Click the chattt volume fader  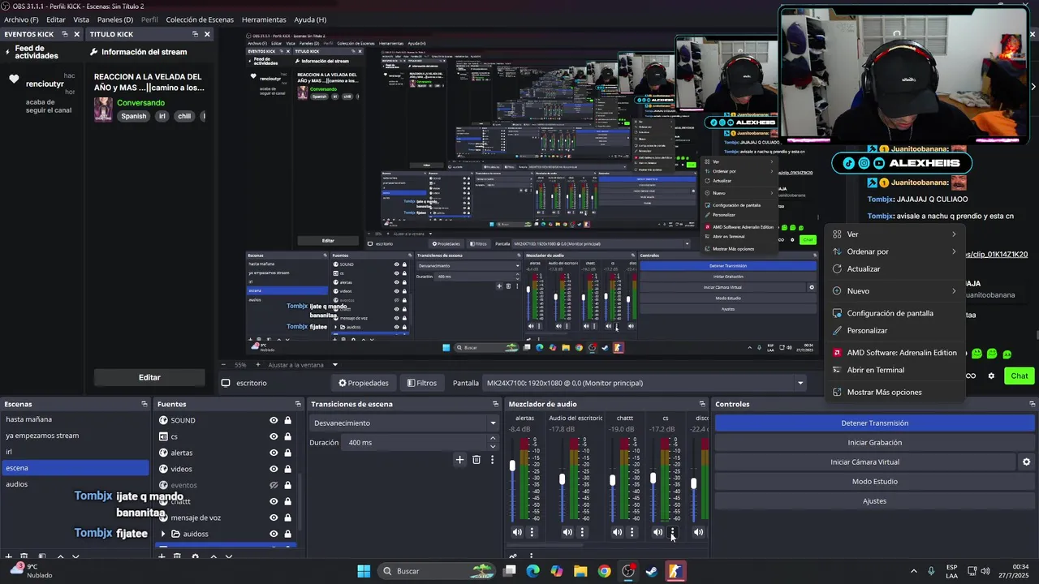pos(612,480)
